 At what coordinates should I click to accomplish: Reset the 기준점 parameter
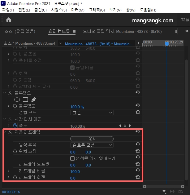(137, 79)
